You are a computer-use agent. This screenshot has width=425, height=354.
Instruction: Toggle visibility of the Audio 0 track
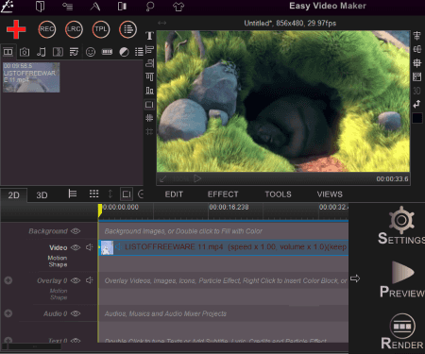76,313
